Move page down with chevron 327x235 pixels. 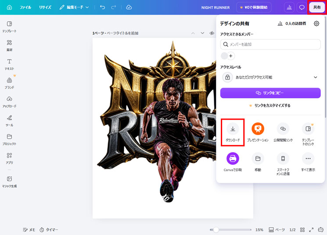[202, 33]
